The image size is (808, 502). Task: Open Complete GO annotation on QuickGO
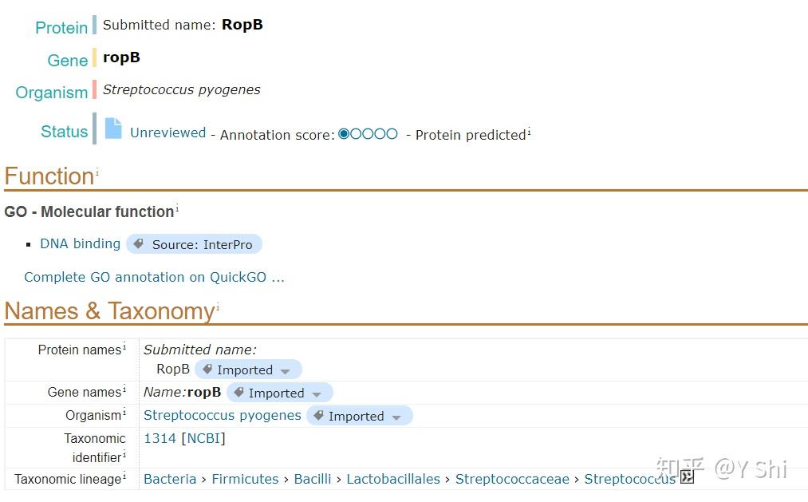click(x=154, y=277)
